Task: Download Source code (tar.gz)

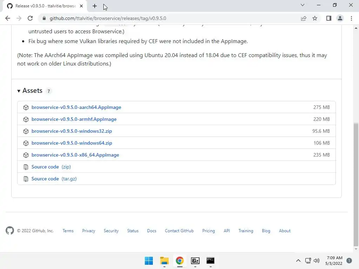Action: click(54, 179)
